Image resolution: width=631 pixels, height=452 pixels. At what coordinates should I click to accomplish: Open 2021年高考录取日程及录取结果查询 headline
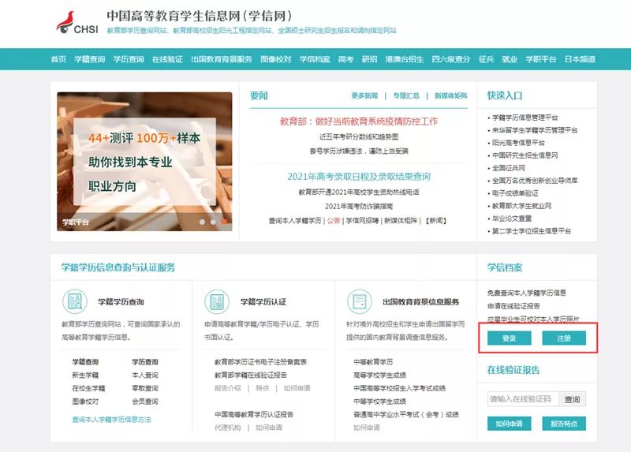[359, 176]
